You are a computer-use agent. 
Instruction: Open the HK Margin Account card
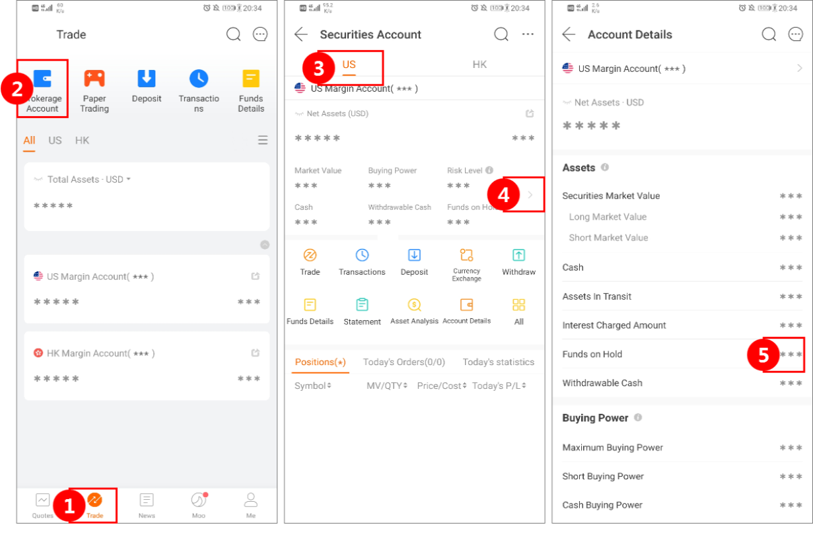click(x=147, y=366)
